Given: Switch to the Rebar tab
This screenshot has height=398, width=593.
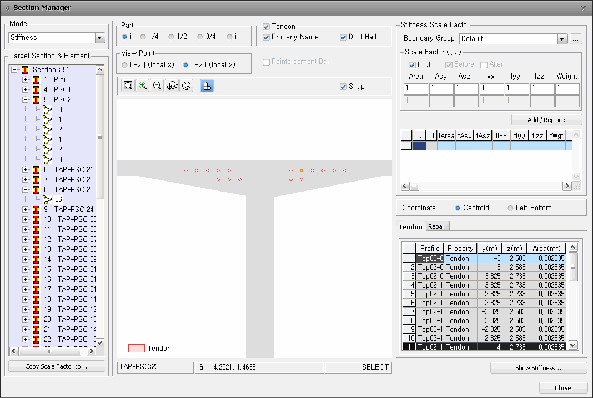Looking at the screenshot, I should coord(437,226).
